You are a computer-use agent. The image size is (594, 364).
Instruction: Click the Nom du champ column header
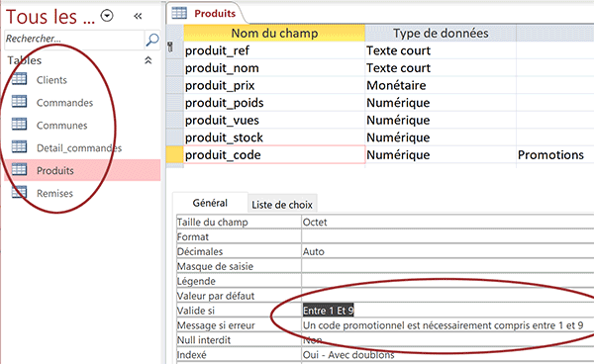[x=274, y=33]
